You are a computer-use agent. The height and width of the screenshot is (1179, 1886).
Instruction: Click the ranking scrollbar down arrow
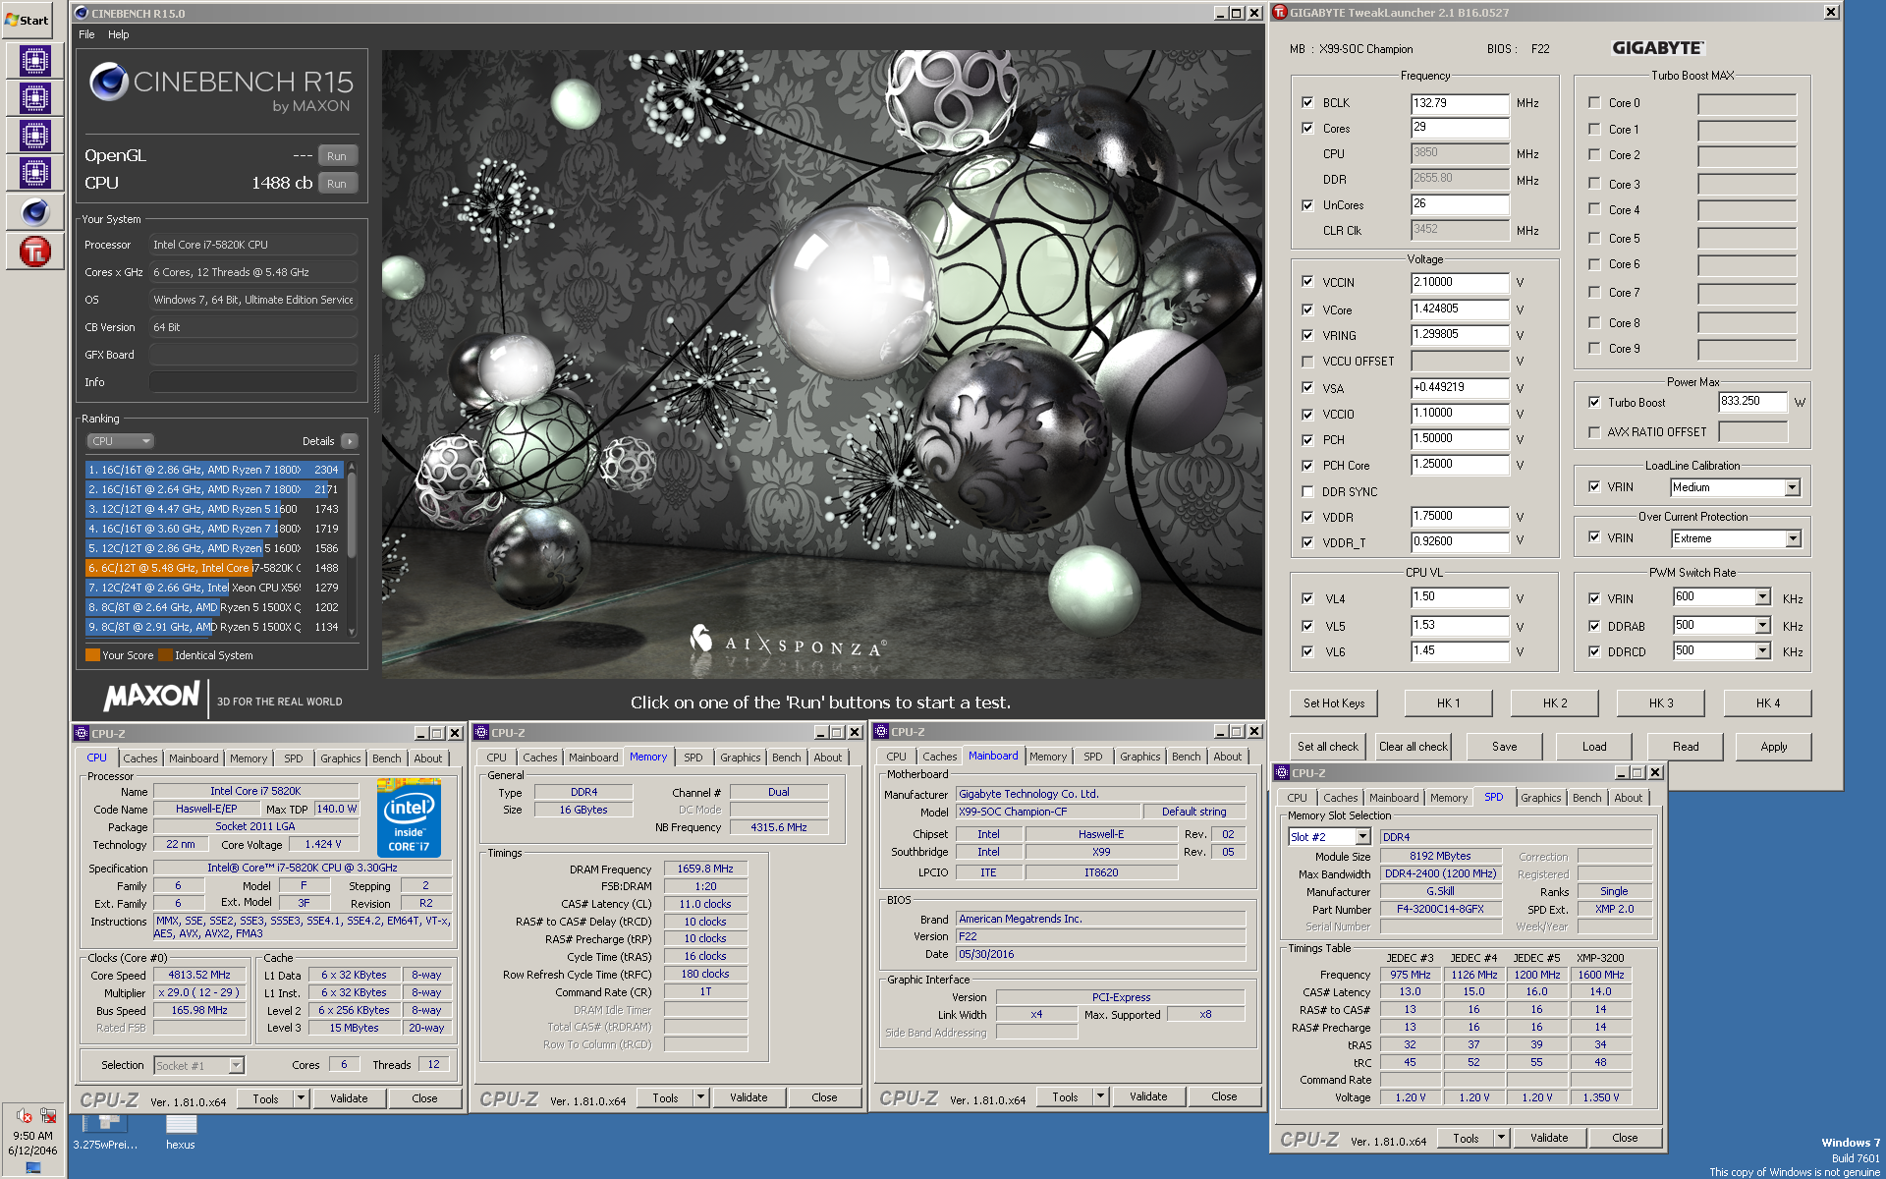[x=351, y=632]
